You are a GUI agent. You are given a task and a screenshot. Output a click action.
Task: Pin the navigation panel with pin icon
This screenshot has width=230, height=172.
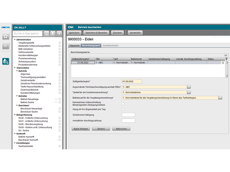[53, 34]
